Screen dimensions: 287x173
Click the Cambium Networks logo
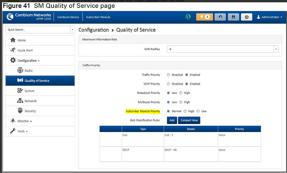click(29, 17)
